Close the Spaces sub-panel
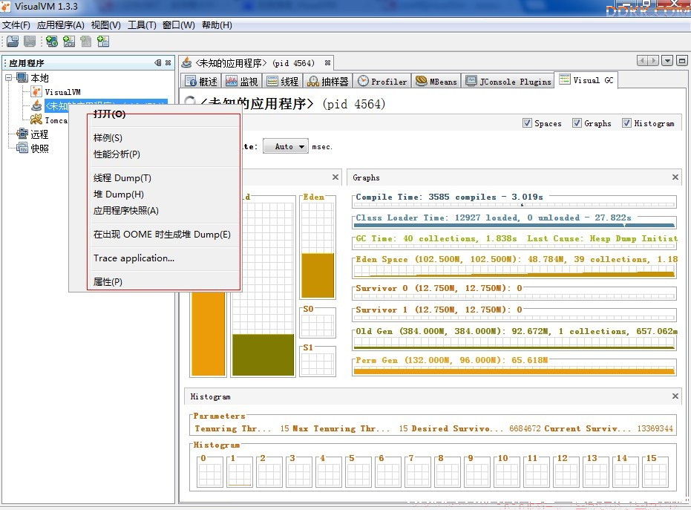The width and height of the screenshot is (691, 510). (335, 177)
